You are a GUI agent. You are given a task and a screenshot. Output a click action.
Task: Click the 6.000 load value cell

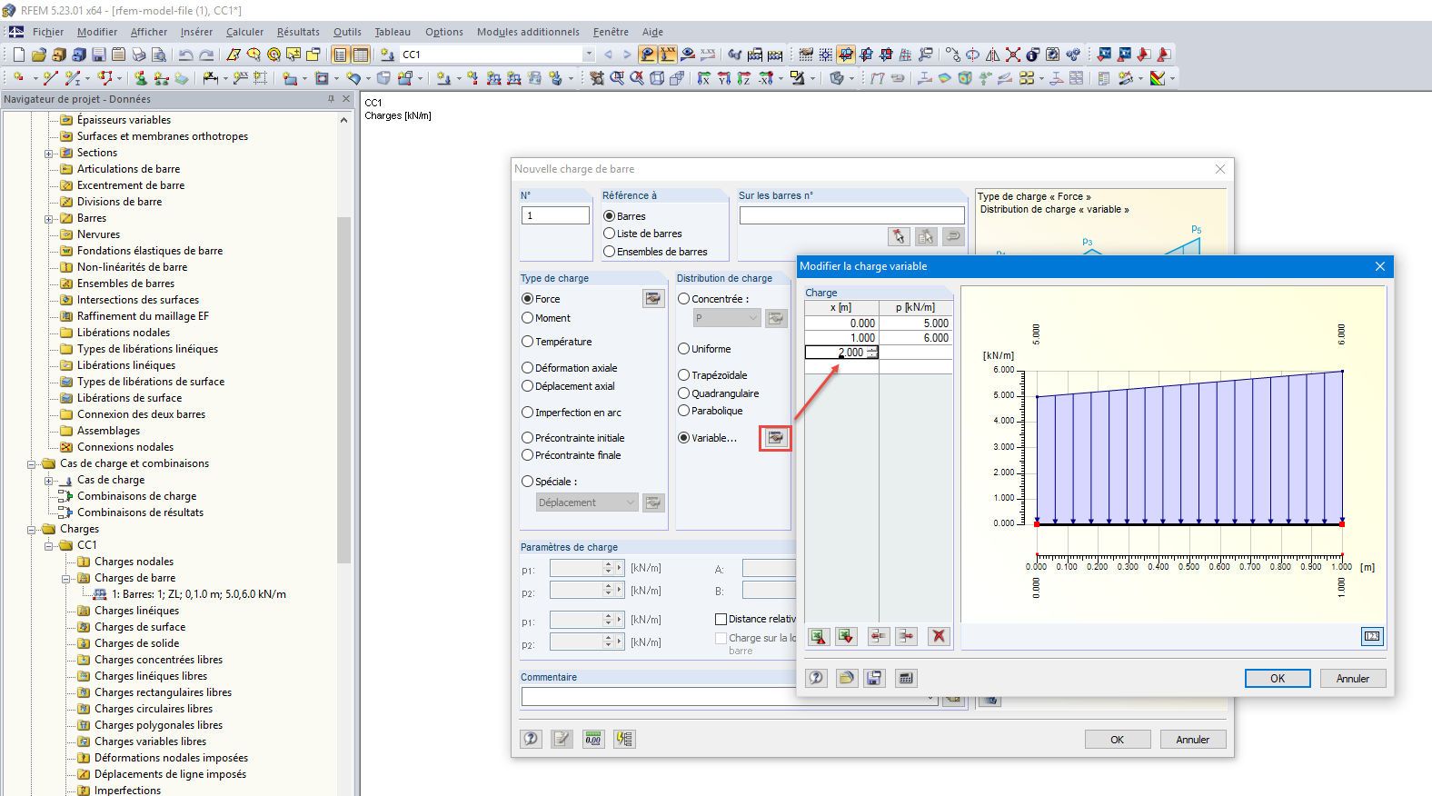coord(916,338)
